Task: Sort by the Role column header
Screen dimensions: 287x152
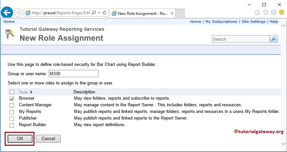Action: click(24, 92)
